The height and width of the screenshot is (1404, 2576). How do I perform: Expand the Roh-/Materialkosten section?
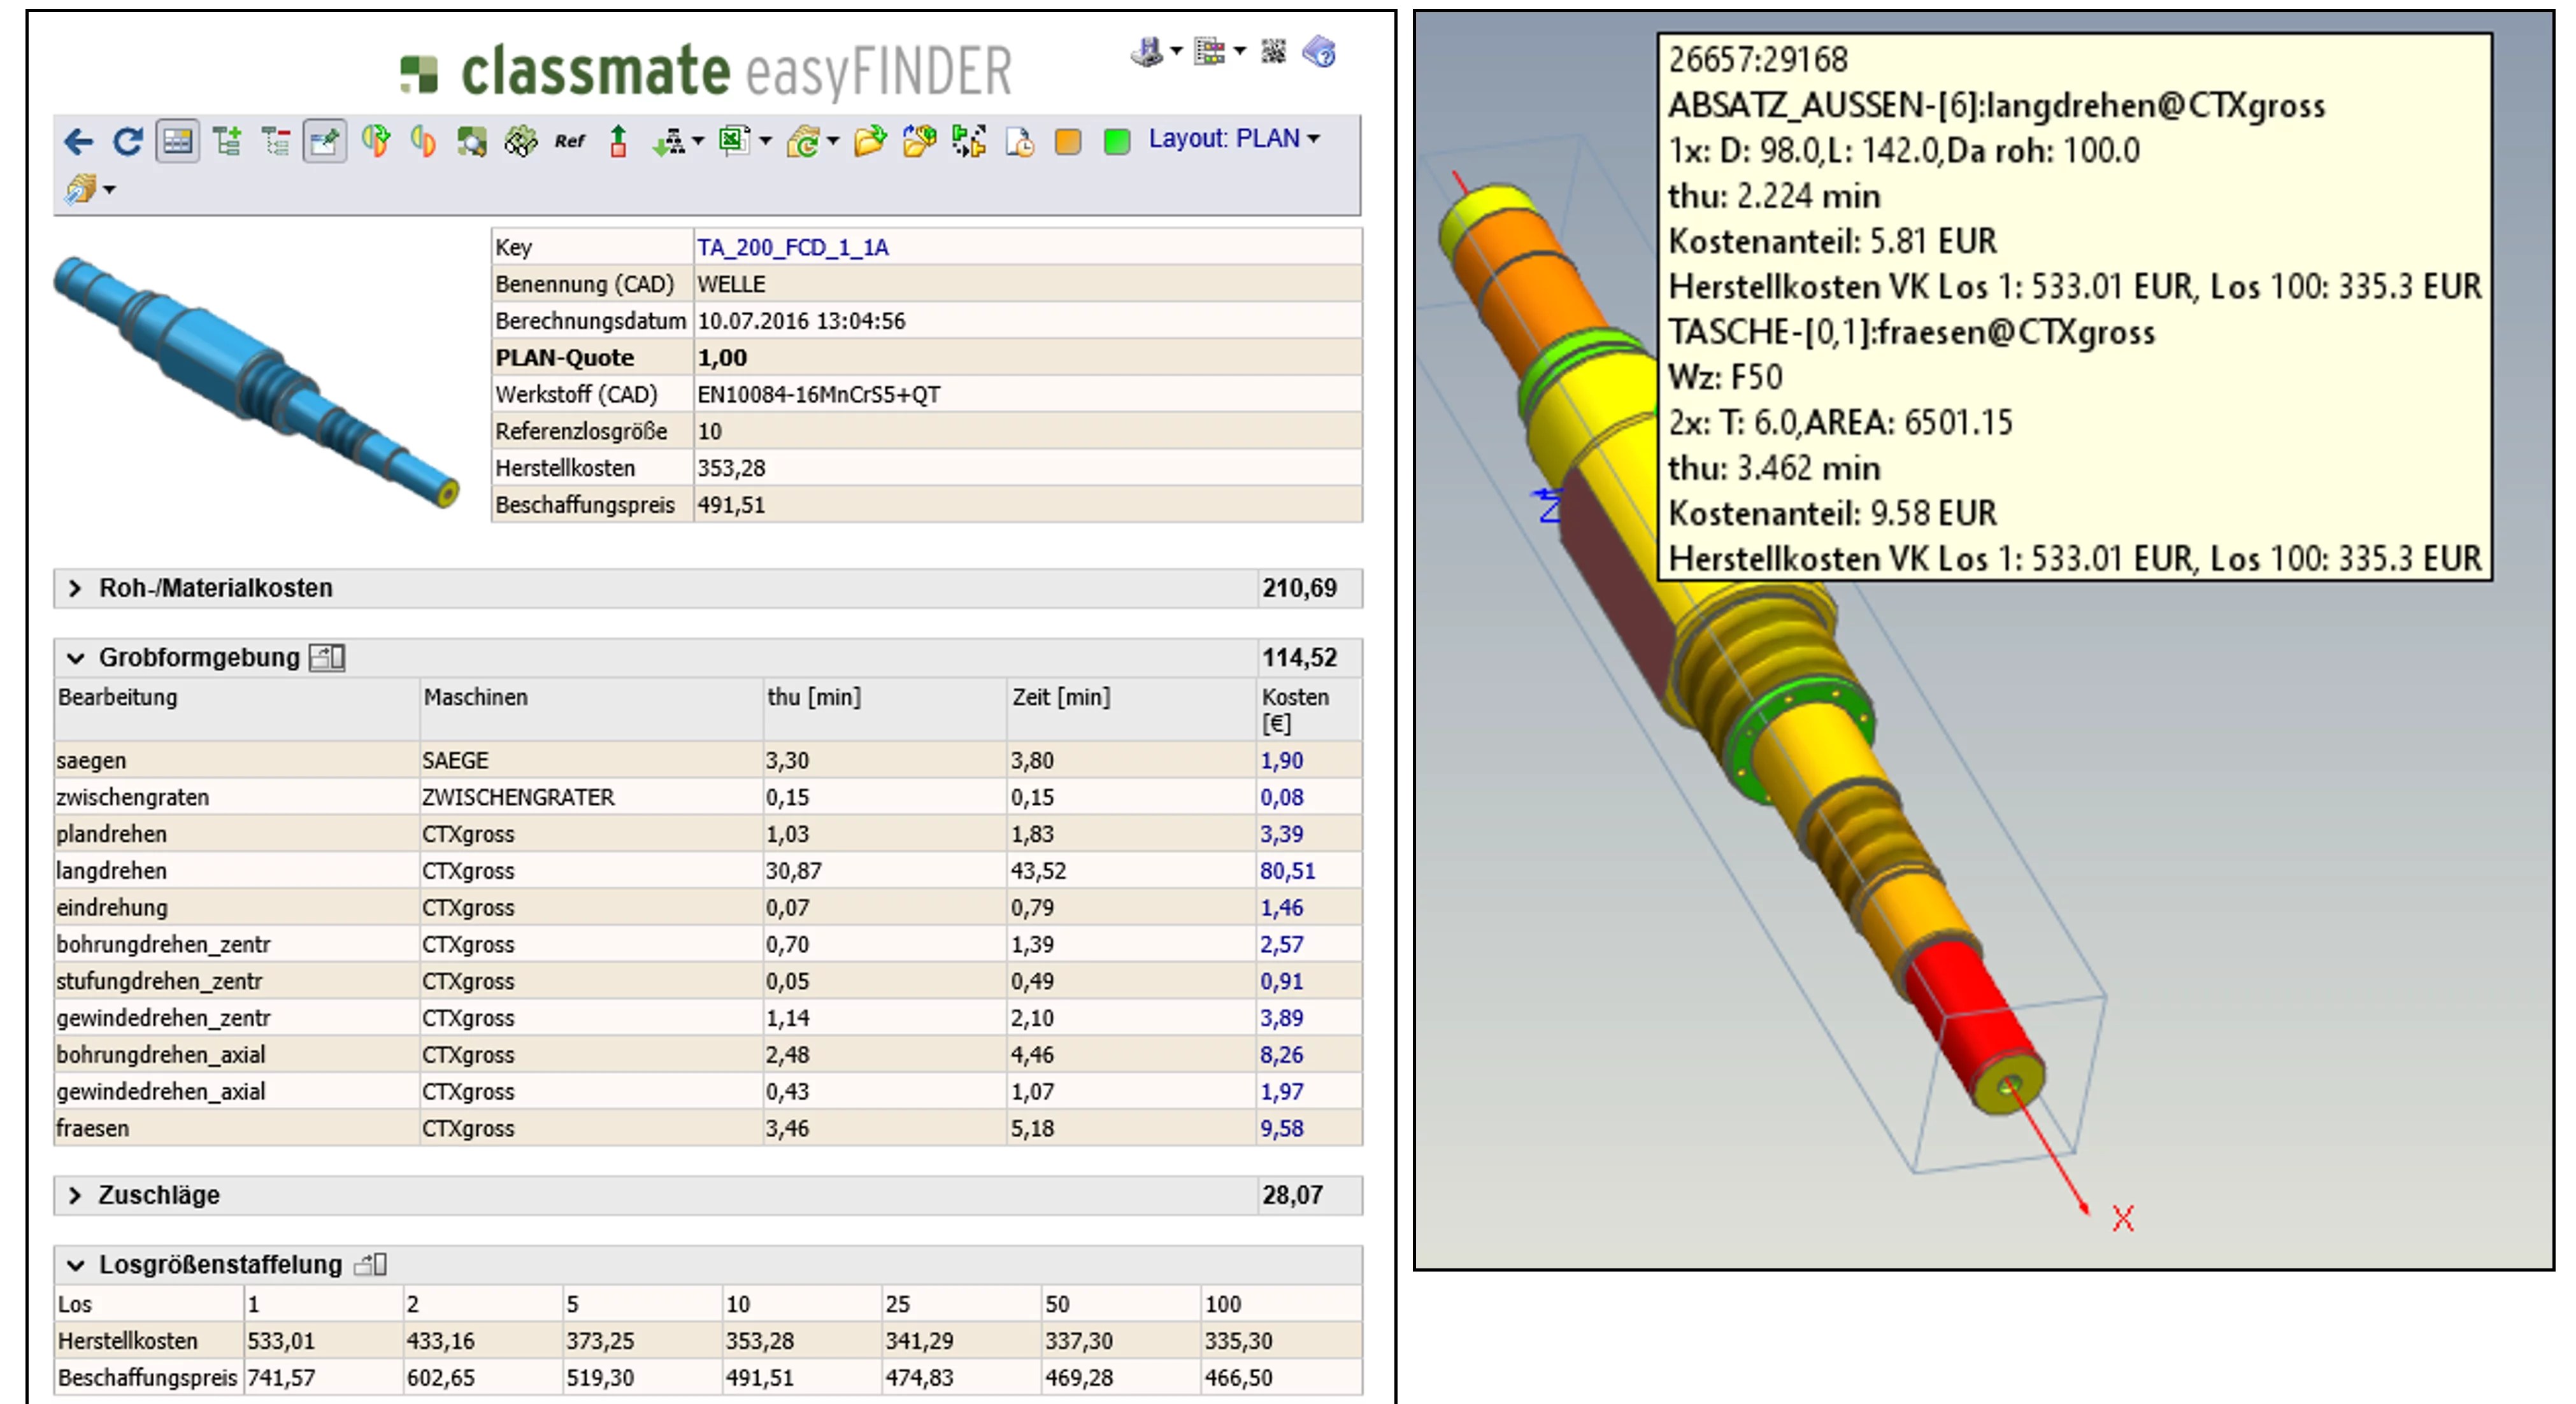(x=75, y=588)
